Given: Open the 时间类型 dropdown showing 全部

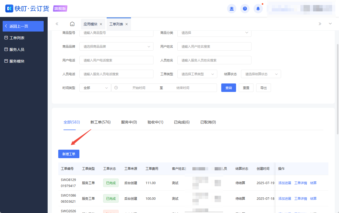Looking at the screenshot, I should [95, 88].
